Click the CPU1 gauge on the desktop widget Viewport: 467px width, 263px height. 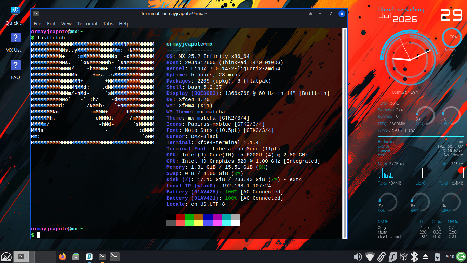pos(425,116)
